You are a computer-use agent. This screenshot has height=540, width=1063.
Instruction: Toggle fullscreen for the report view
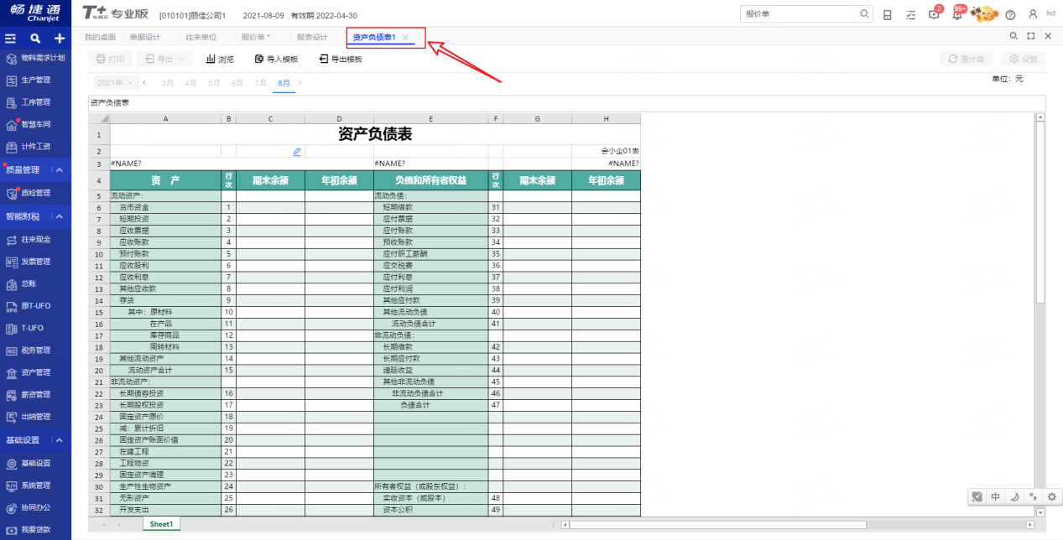(x=1031, y=36)
